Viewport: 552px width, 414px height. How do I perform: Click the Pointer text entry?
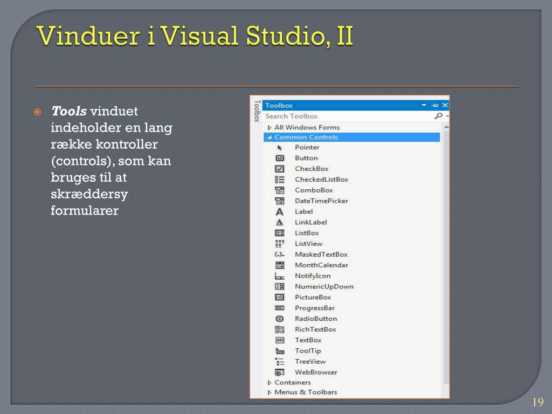[x=307, y=148]
